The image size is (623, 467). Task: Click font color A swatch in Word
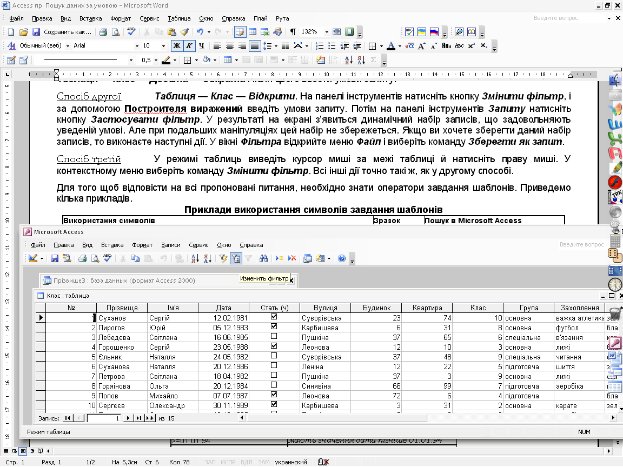click(x=391, y=46)
